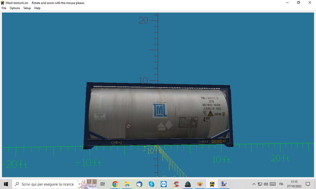Open Thunderbird from the taskbar
316x189 pixels.
(139, 184)
